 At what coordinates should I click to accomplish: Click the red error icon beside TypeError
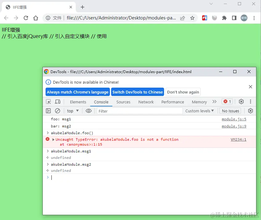(48, 139)
